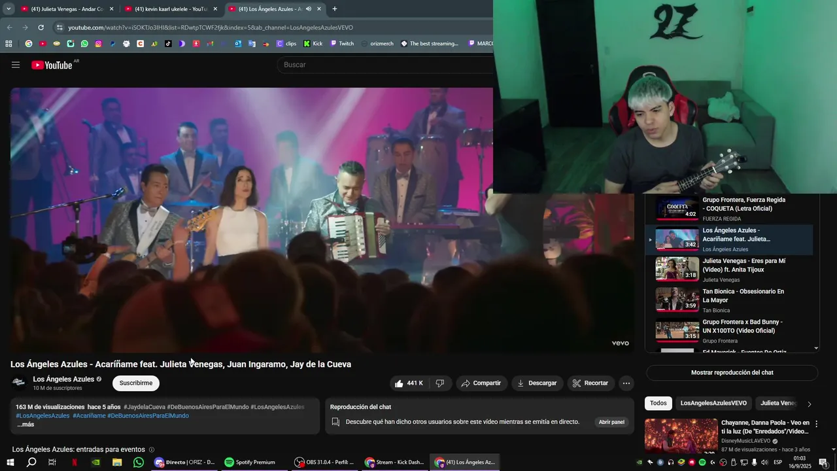This screenshot has height=471, width=837.
Task: Click the Abrir panel button
Action: click(611, 422)
